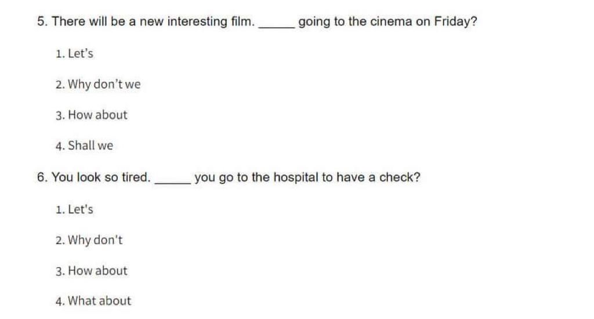Click "interesting" in the question 5 sentence
This screenshot has height=319, width=594.
point(197,21)
